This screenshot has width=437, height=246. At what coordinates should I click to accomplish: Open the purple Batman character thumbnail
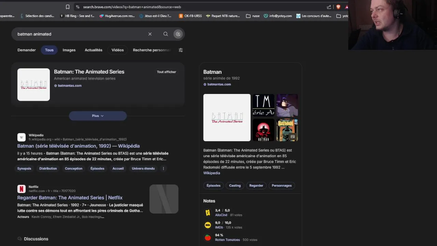click(x=287, y=105)
